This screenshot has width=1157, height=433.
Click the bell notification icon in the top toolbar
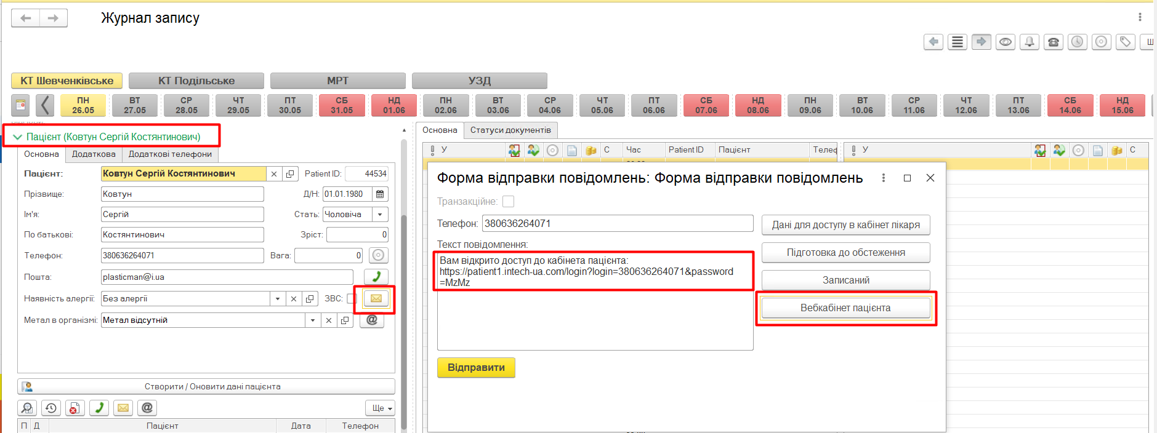1029,42
